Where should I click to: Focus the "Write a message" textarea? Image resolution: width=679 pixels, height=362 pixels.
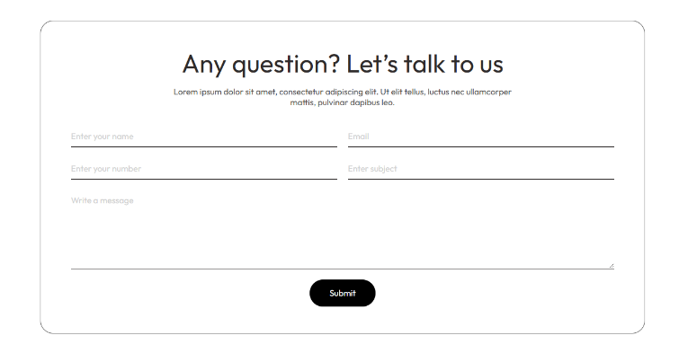point(342,231)
